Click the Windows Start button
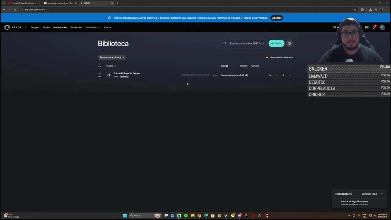391x220 pixels. pos(125,216)
